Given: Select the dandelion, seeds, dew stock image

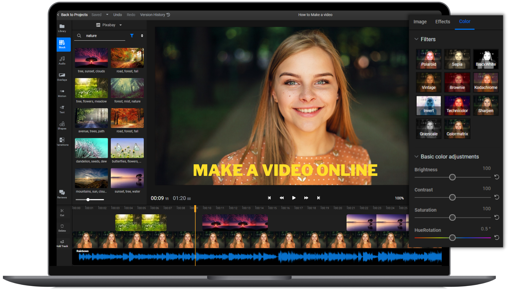Looking at the screenshot, I should 91,148.
